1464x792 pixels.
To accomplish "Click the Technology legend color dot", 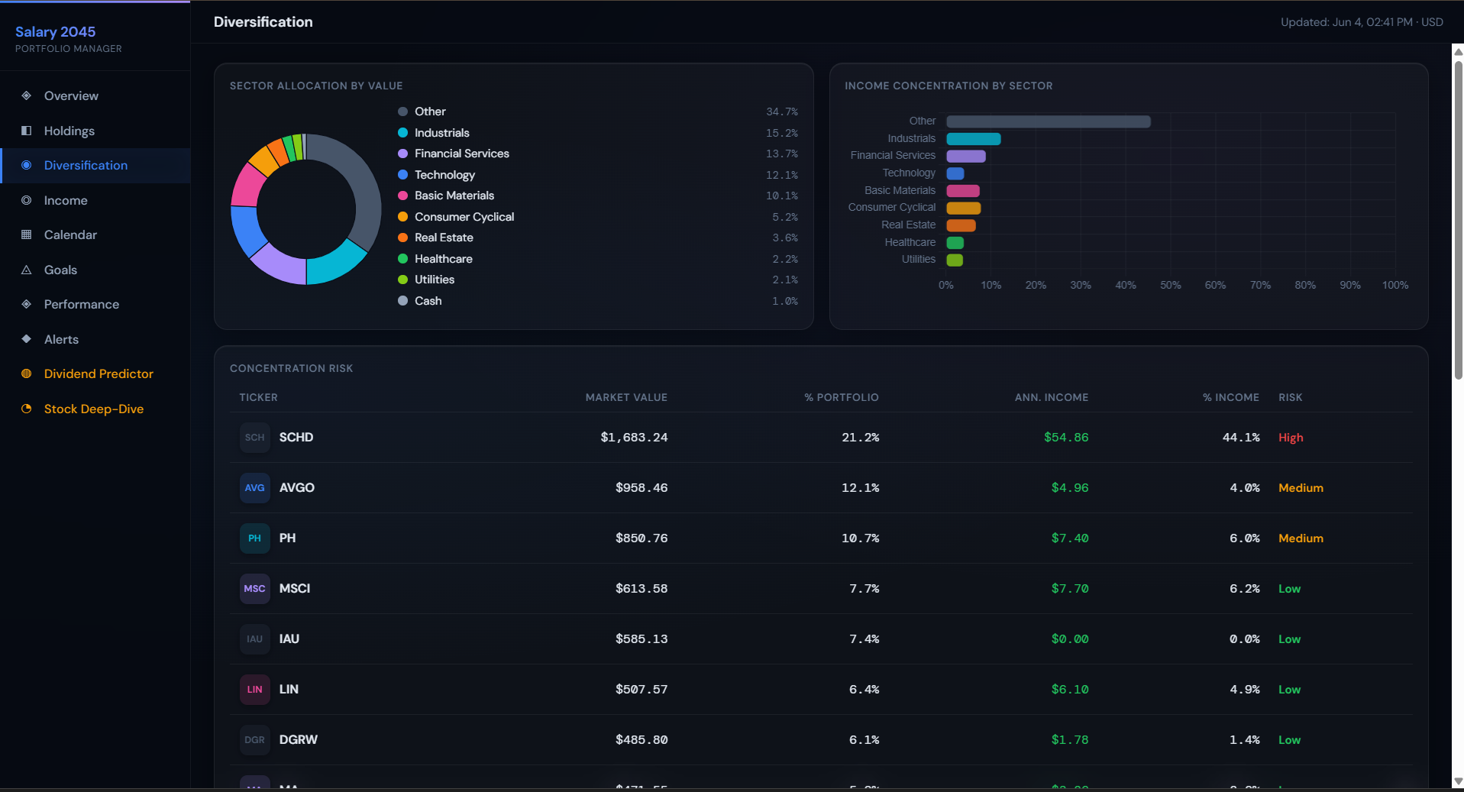I will click(402, 175).
